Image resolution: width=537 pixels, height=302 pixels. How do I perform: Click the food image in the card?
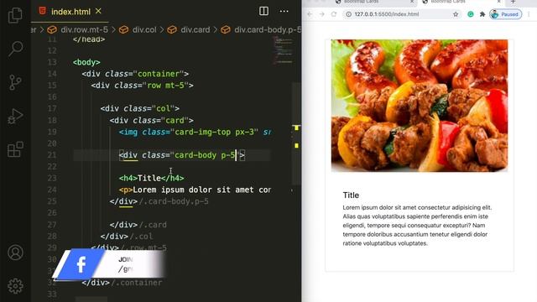[x=420, y=106]
